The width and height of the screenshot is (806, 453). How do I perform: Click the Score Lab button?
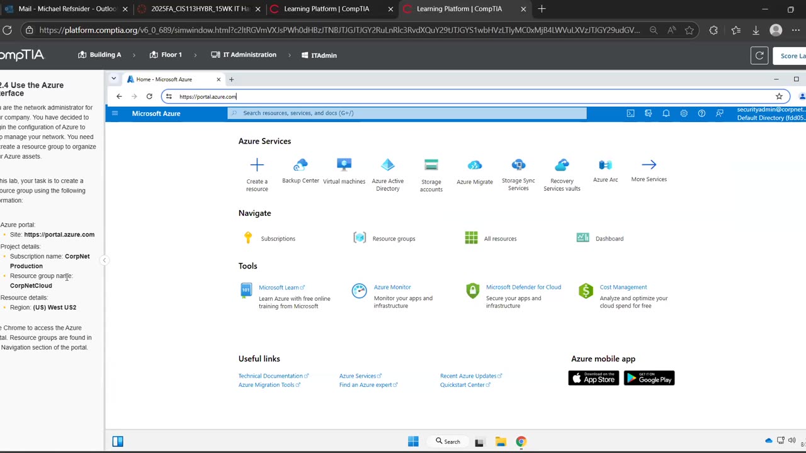pos(790,55)
